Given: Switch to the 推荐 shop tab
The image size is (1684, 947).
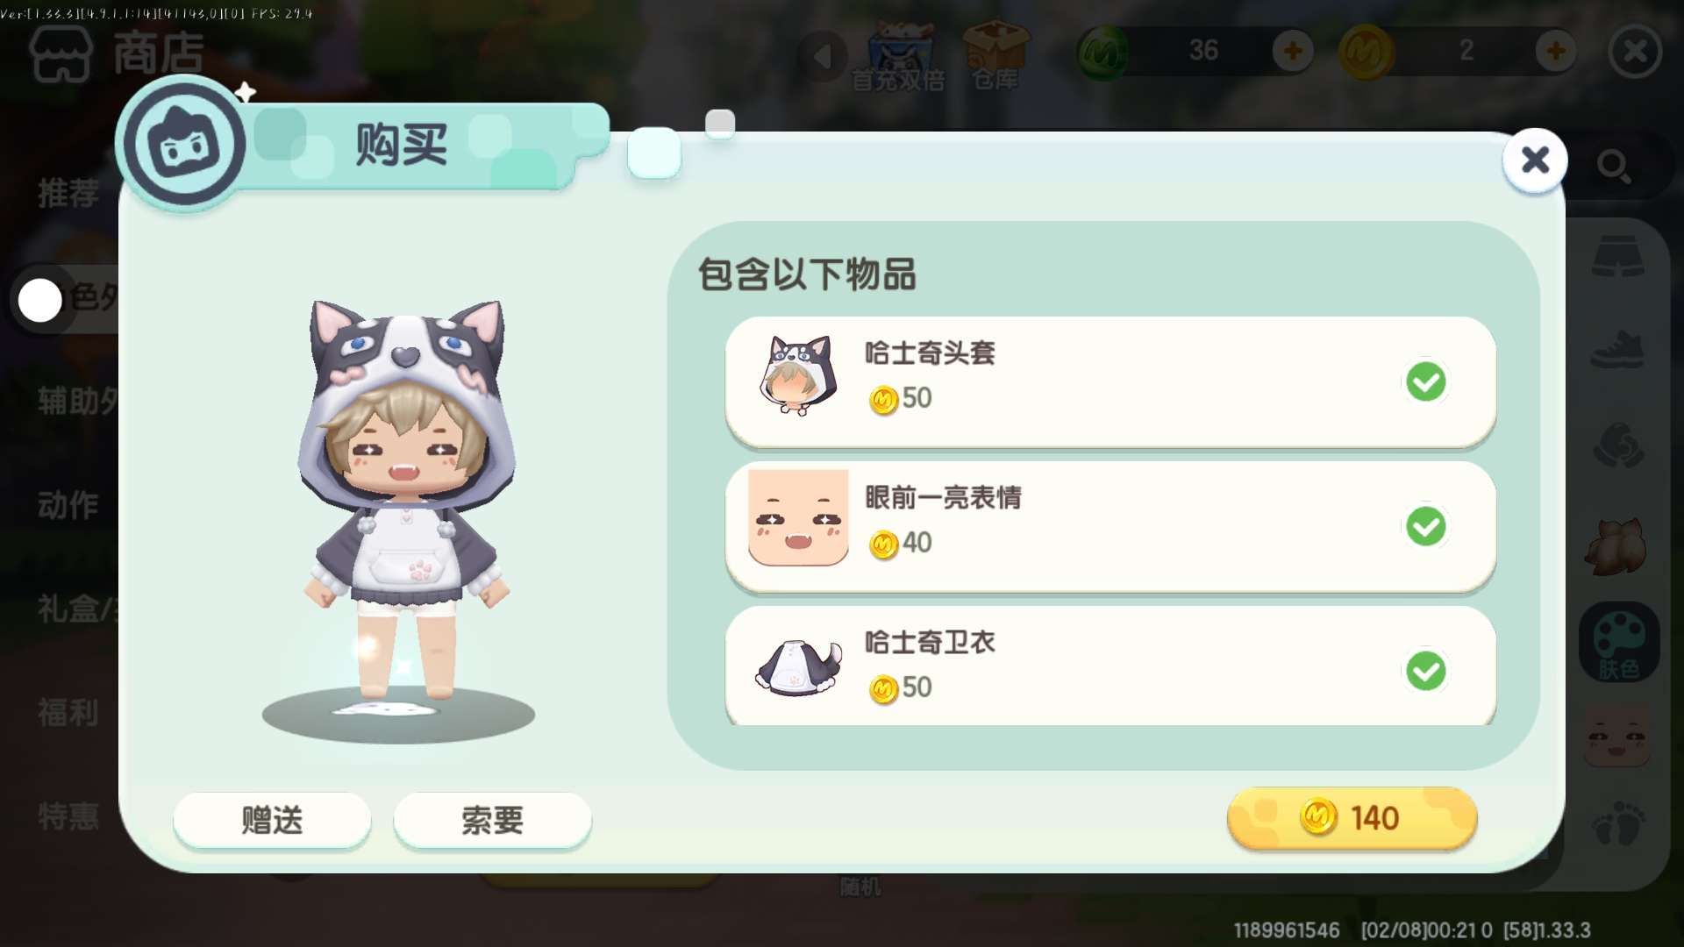Looking at the screenshot, I should [x=68, y=193].
